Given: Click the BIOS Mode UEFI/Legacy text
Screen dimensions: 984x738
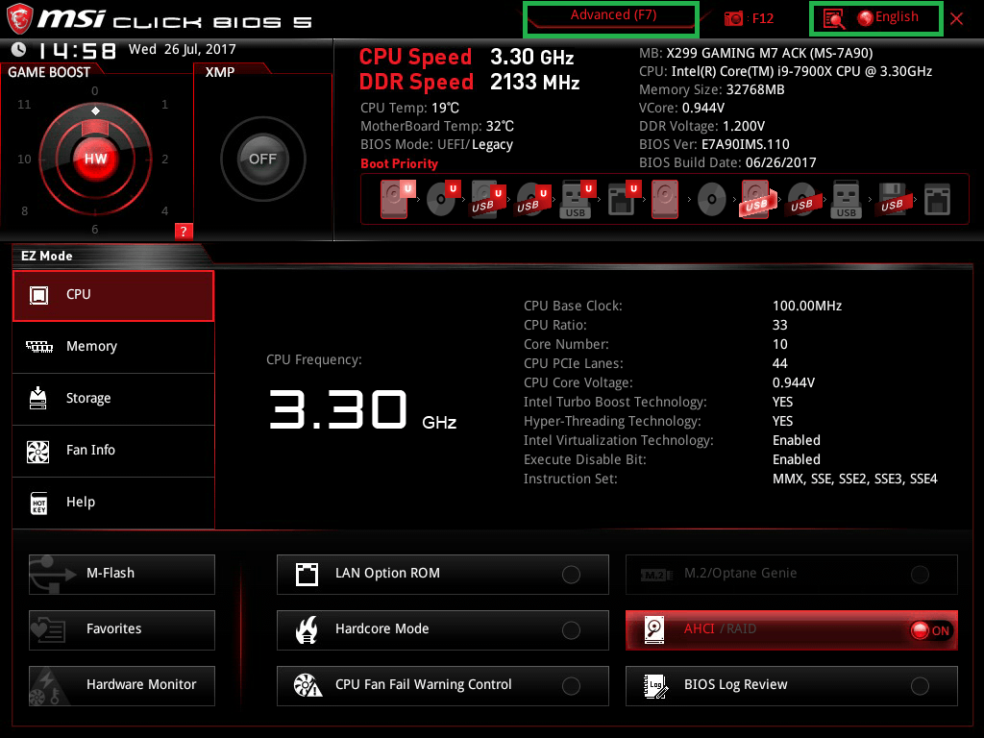Looking at the screenshot, I should pos(436,145).
